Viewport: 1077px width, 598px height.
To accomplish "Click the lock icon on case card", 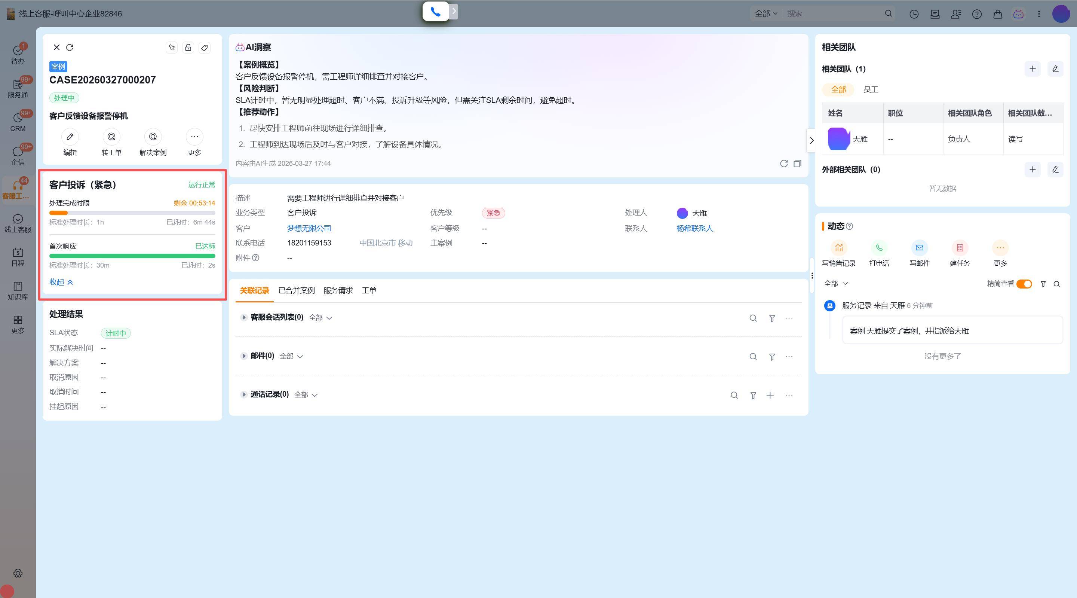I will [x=188, y=47].
